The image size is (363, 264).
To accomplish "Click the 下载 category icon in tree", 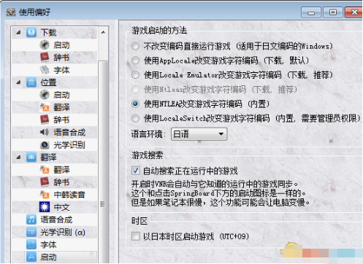I will point(31,32).
